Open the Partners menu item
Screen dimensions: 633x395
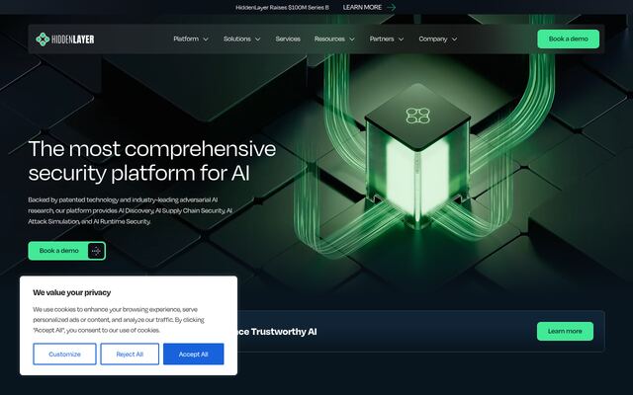pyautogui.click(x=382, y=39)
